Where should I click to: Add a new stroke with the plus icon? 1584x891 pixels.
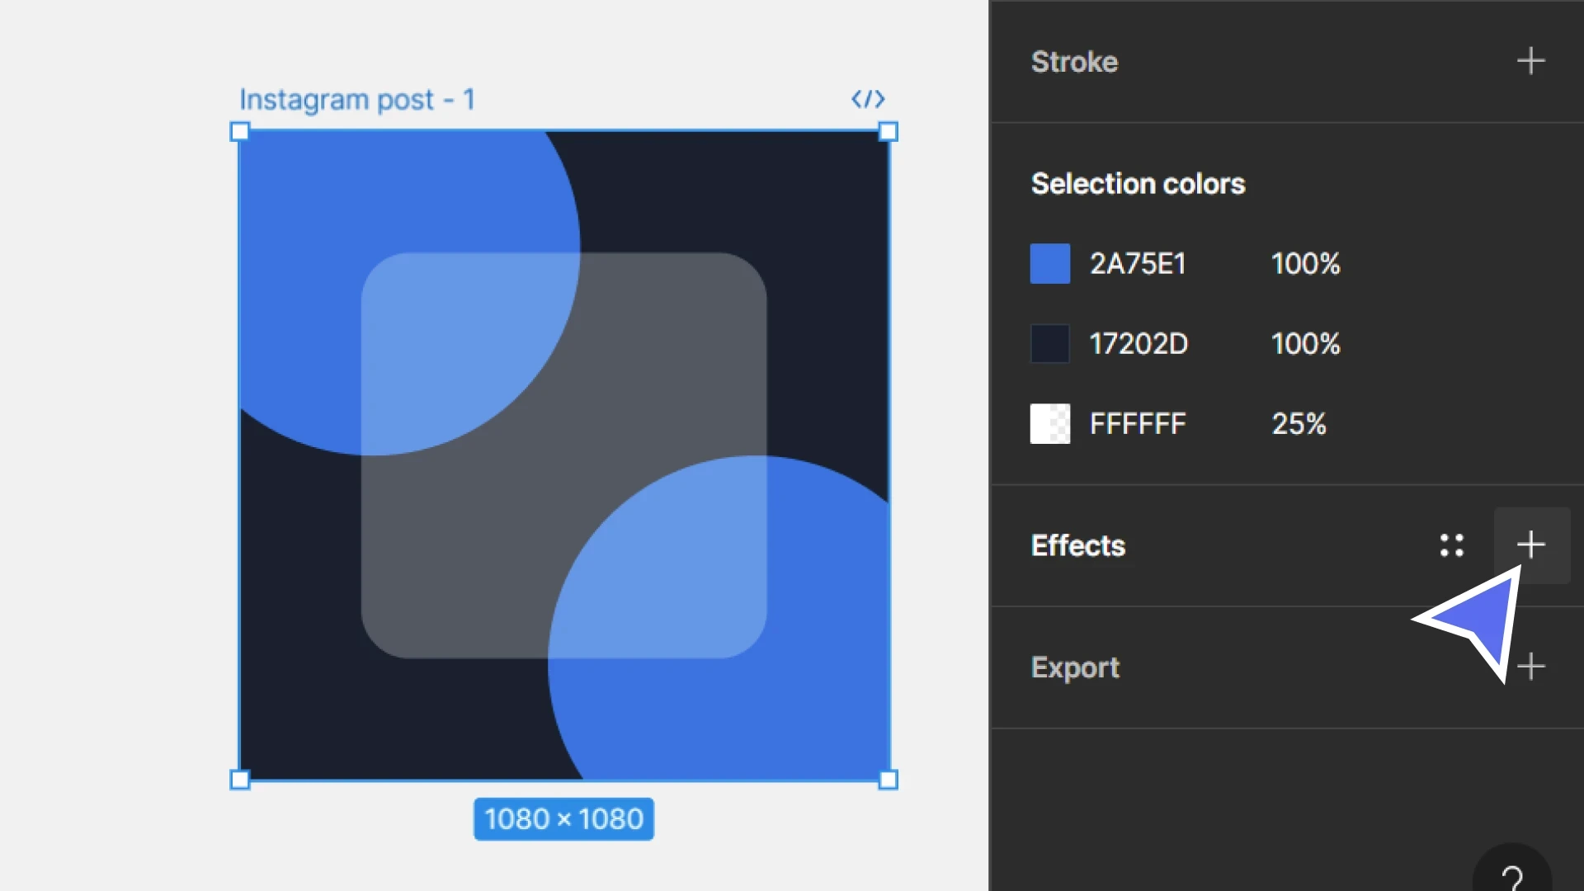(1531, 60)
